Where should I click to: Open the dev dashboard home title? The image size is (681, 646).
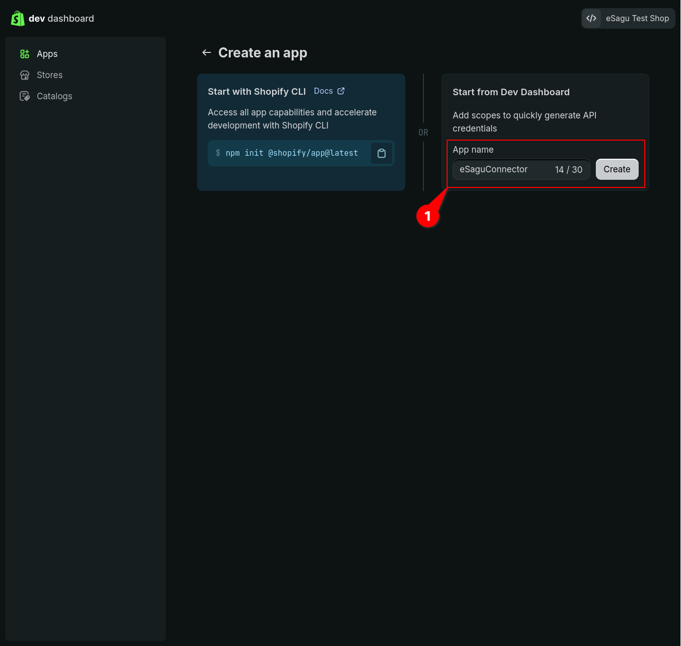coord(61,19)
